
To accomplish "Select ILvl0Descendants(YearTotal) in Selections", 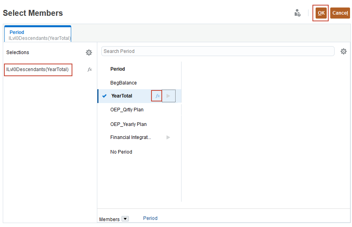I will 38,69.
